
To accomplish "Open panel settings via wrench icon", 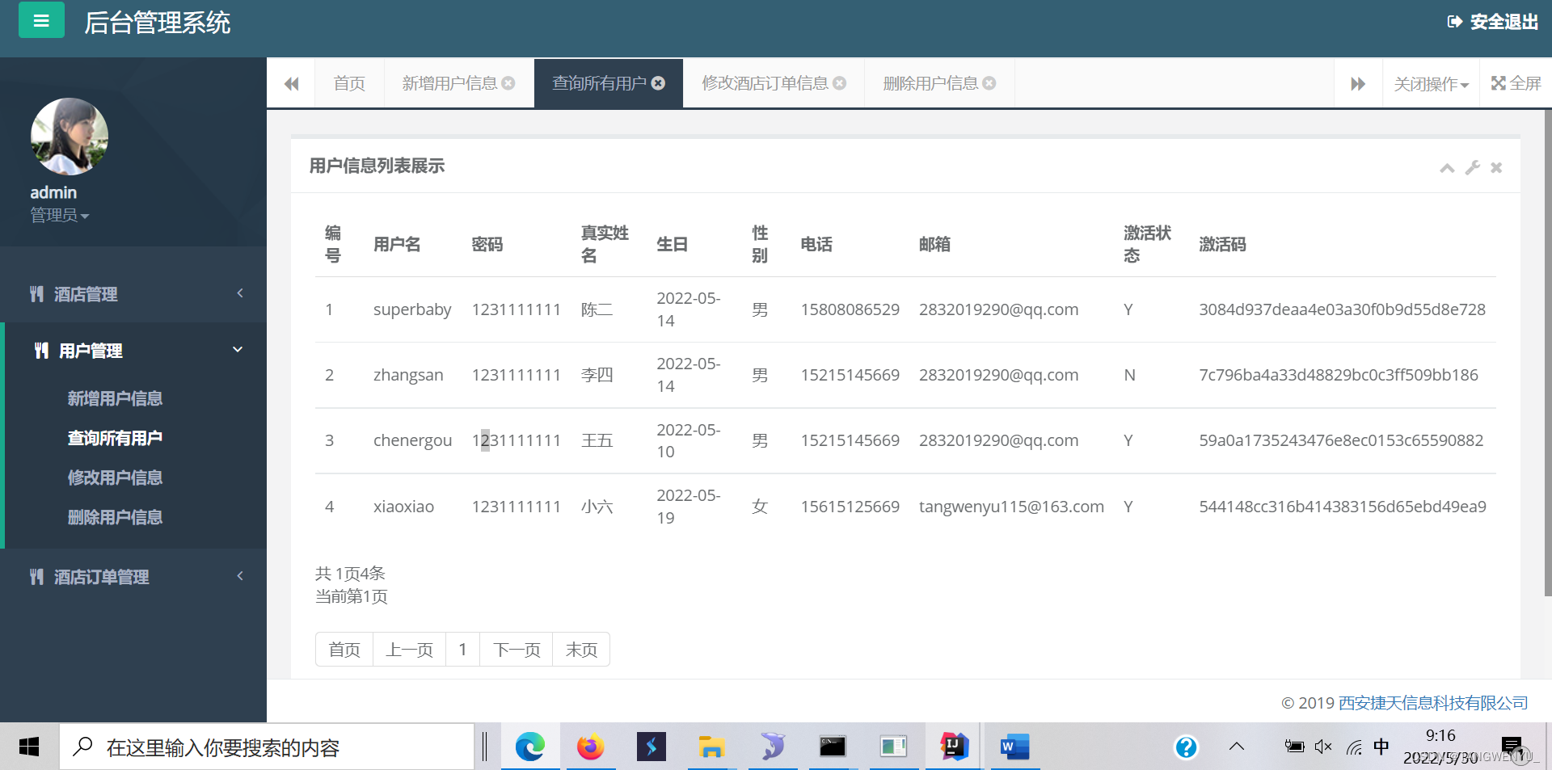I will coord(1472,168).
